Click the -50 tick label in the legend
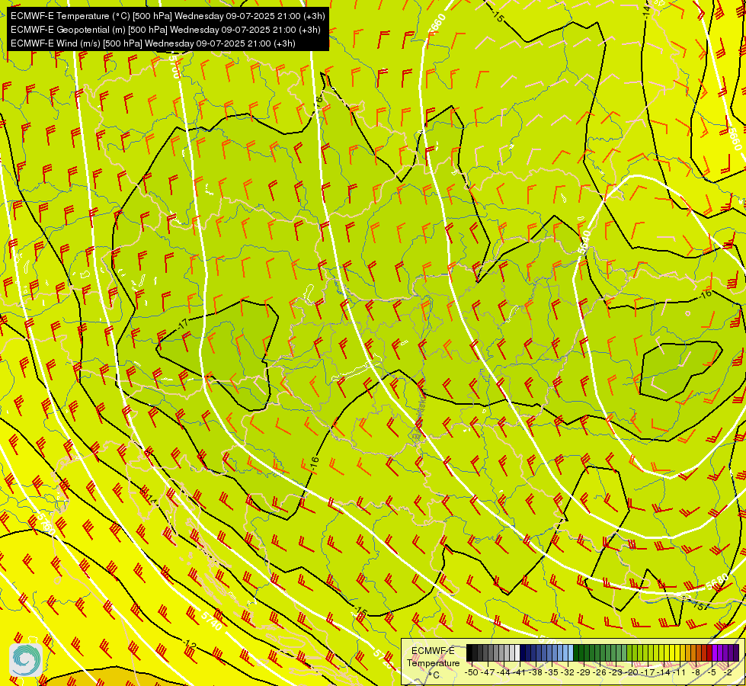This screenshot has width=746, height=686. click(472, 672)
